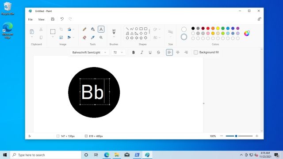Screen dimensions: 283x159
Task: Open the Edit colors wheel
Action: pyautogui.click(x=247, y=34)
